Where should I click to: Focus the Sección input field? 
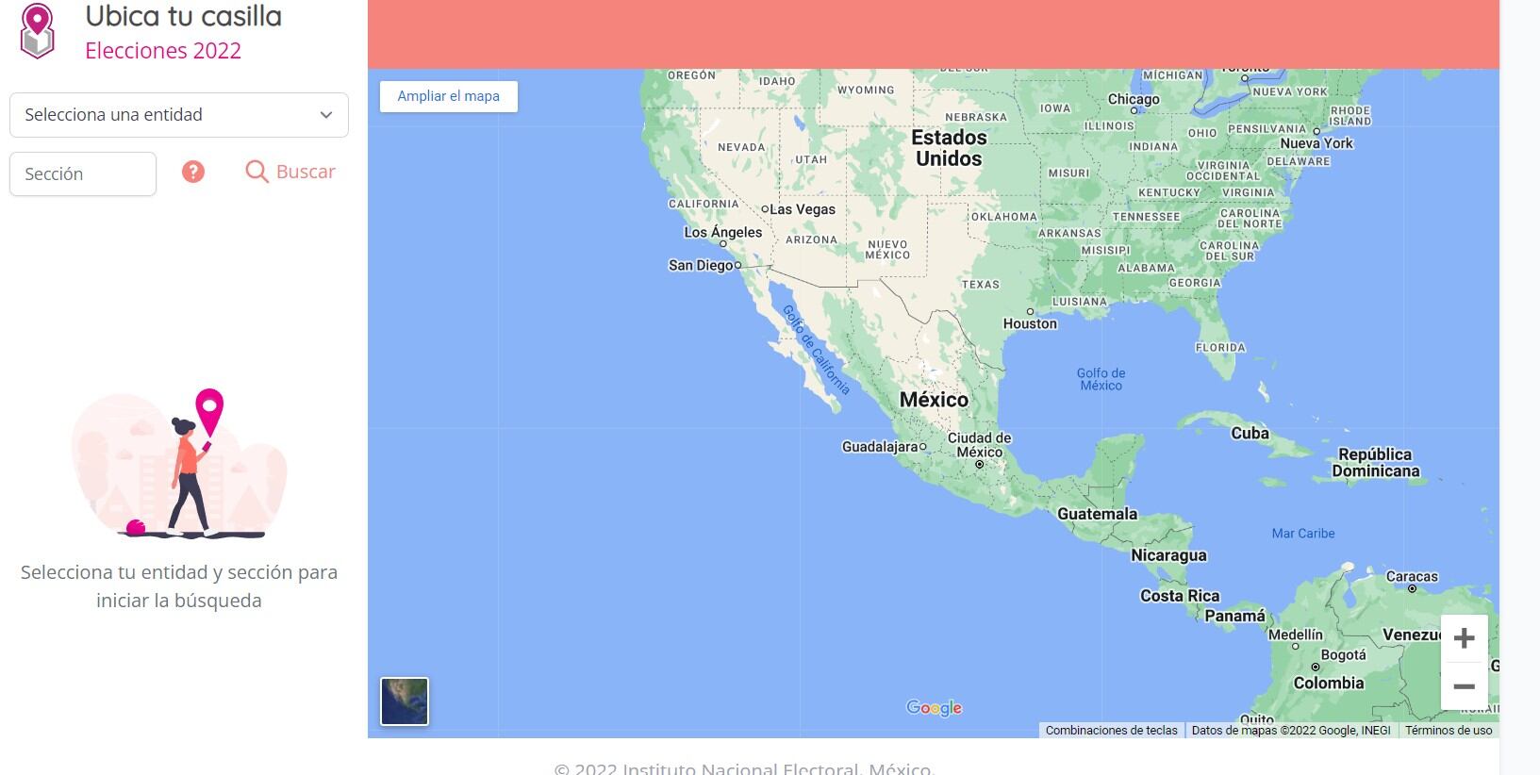pyautogui.click(x=83, y=174)
